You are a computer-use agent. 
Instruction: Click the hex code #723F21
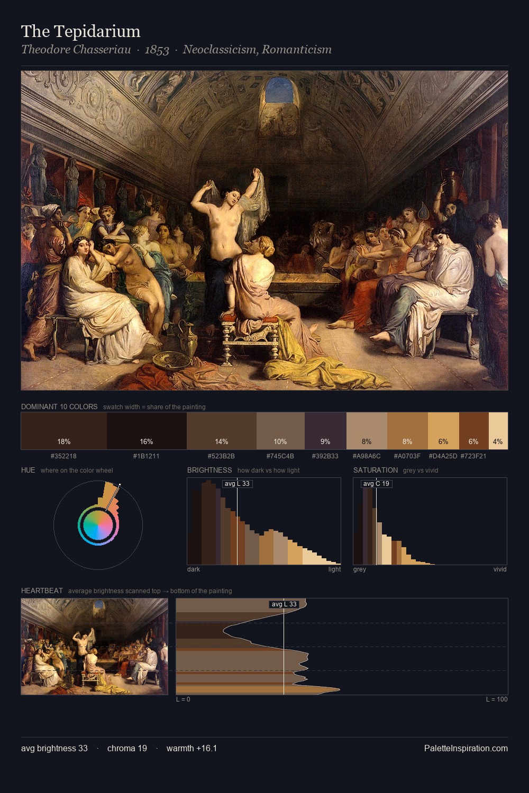coord(473,456)
